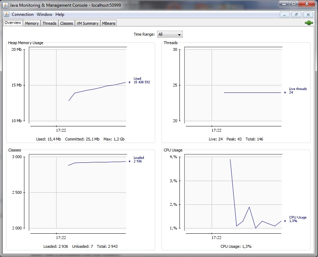Switch to the MBeans tab
Screen dimensions: 318x257
coord(108,23)
